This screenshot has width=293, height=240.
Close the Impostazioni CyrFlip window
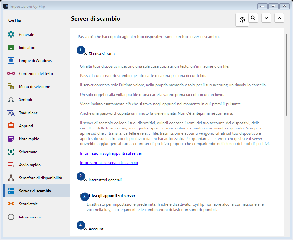(285, 6)
